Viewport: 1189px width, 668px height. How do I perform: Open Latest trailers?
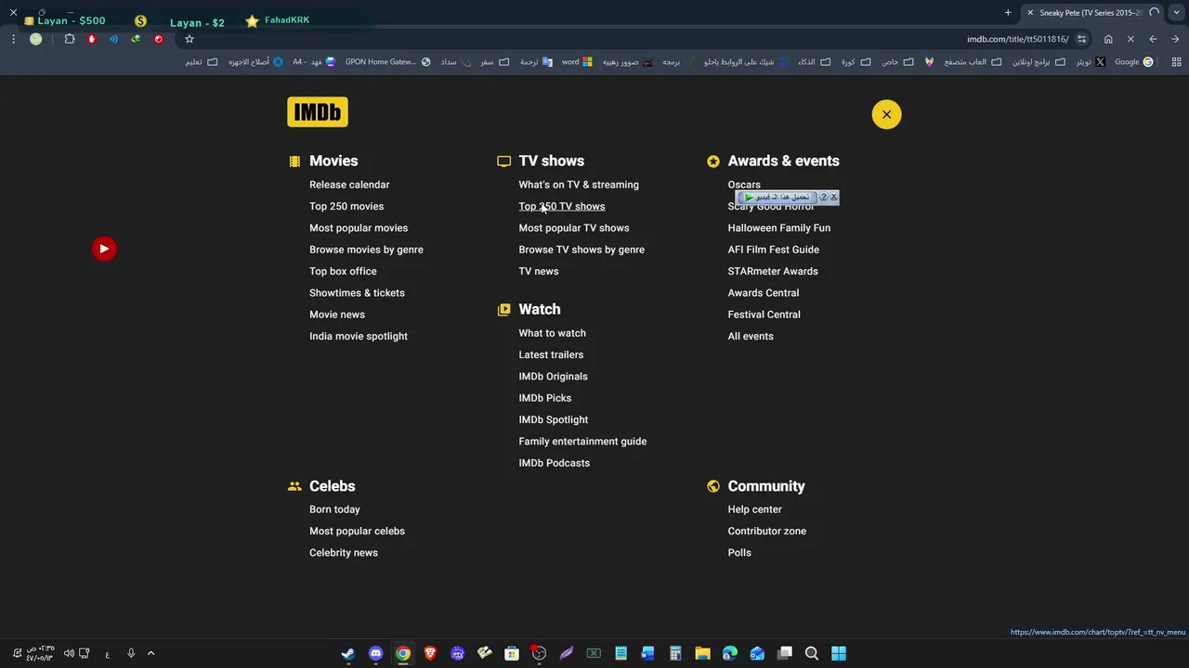551,354
